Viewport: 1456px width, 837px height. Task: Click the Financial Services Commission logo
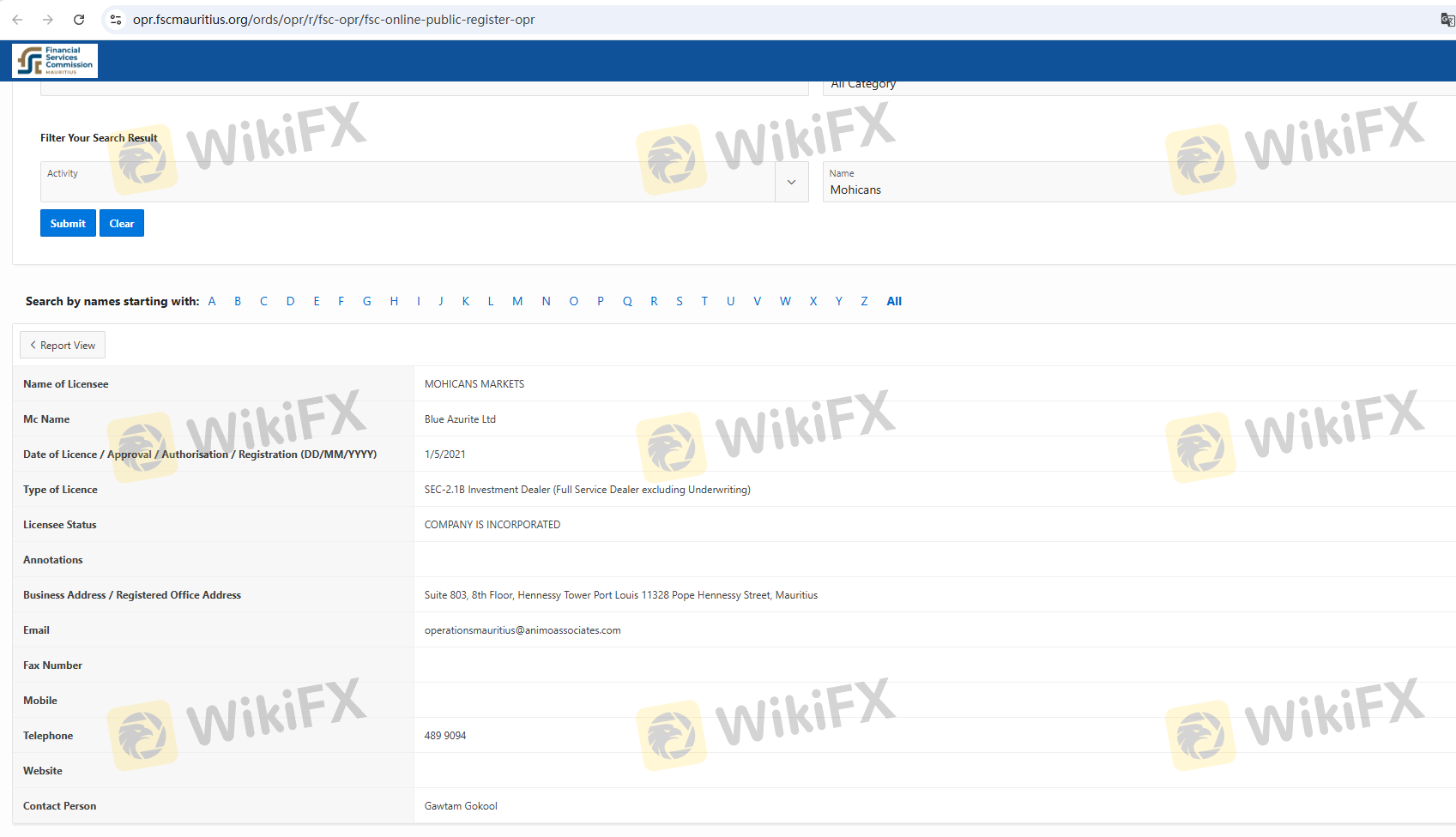point(55,61)
